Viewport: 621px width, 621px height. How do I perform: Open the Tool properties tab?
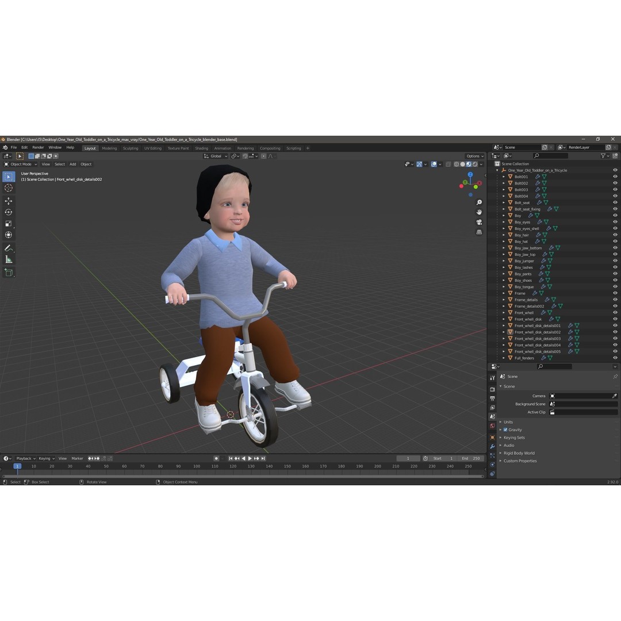[492, 378]
